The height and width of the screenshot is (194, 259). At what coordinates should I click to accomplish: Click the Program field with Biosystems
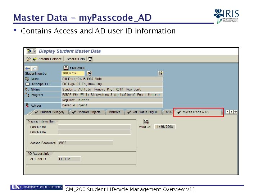click(x=112, y=95)
